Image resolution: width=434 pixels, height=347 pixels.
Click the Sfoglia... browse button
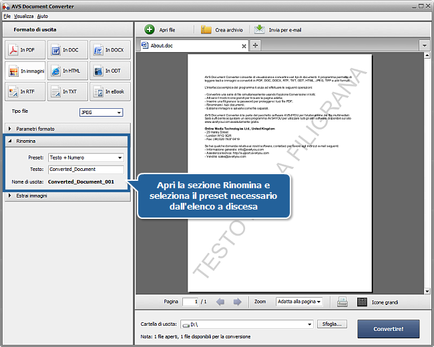click(x=332, y=324)
